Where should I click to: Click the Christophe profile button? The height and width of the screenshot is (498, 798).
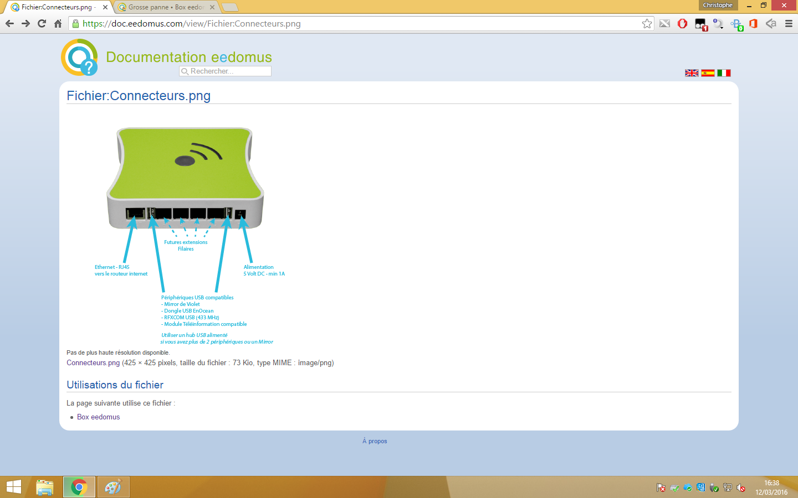(x=718, y=5)
